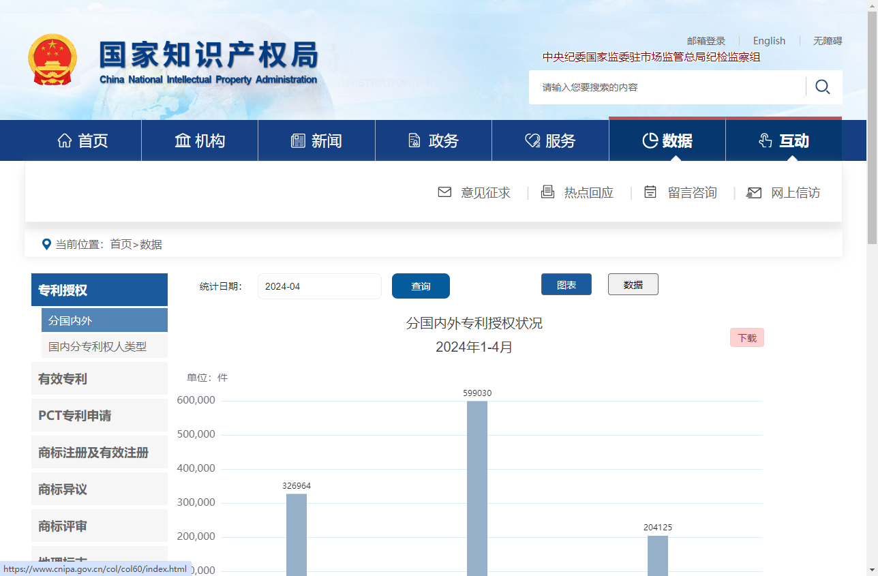878x576 pixels.
Task: Click the building icon beside 机构
Action: tap(183, 141)
